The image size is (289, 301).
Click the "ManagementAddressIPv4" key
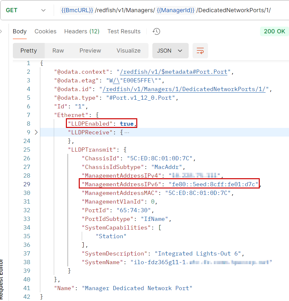pos(122,176)
